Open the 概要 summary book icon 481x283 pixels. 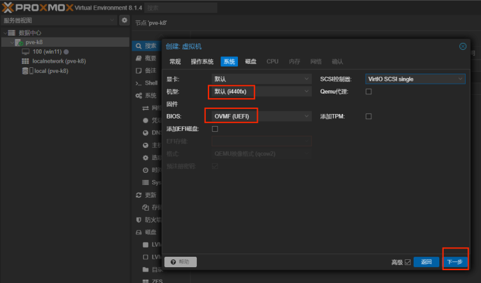coord(139,58)
